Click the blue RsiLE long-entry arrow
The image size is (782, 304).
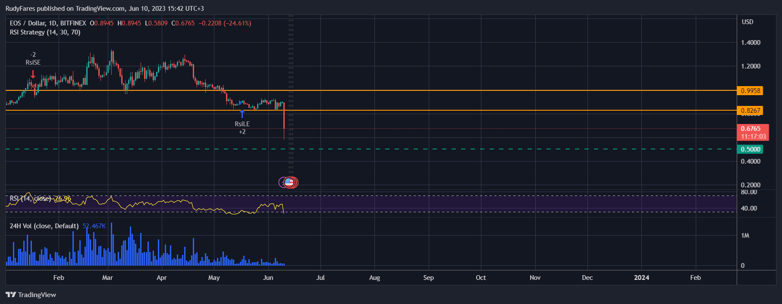tap(242, 114)
